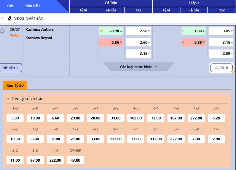This screenshot has height=170, width=236.
Task: Click the Cả Trận header
Action: click(x=111, y=3)
